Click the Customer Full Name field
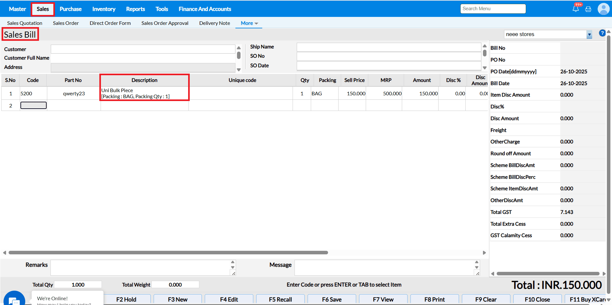Screen dimensions: 612x305 pos(143,58)
